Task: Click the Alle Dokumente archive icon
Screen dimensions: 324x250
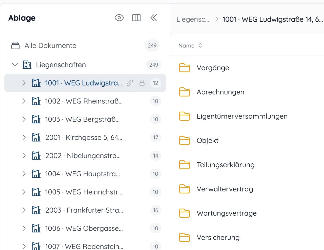Action: point(15,45)
